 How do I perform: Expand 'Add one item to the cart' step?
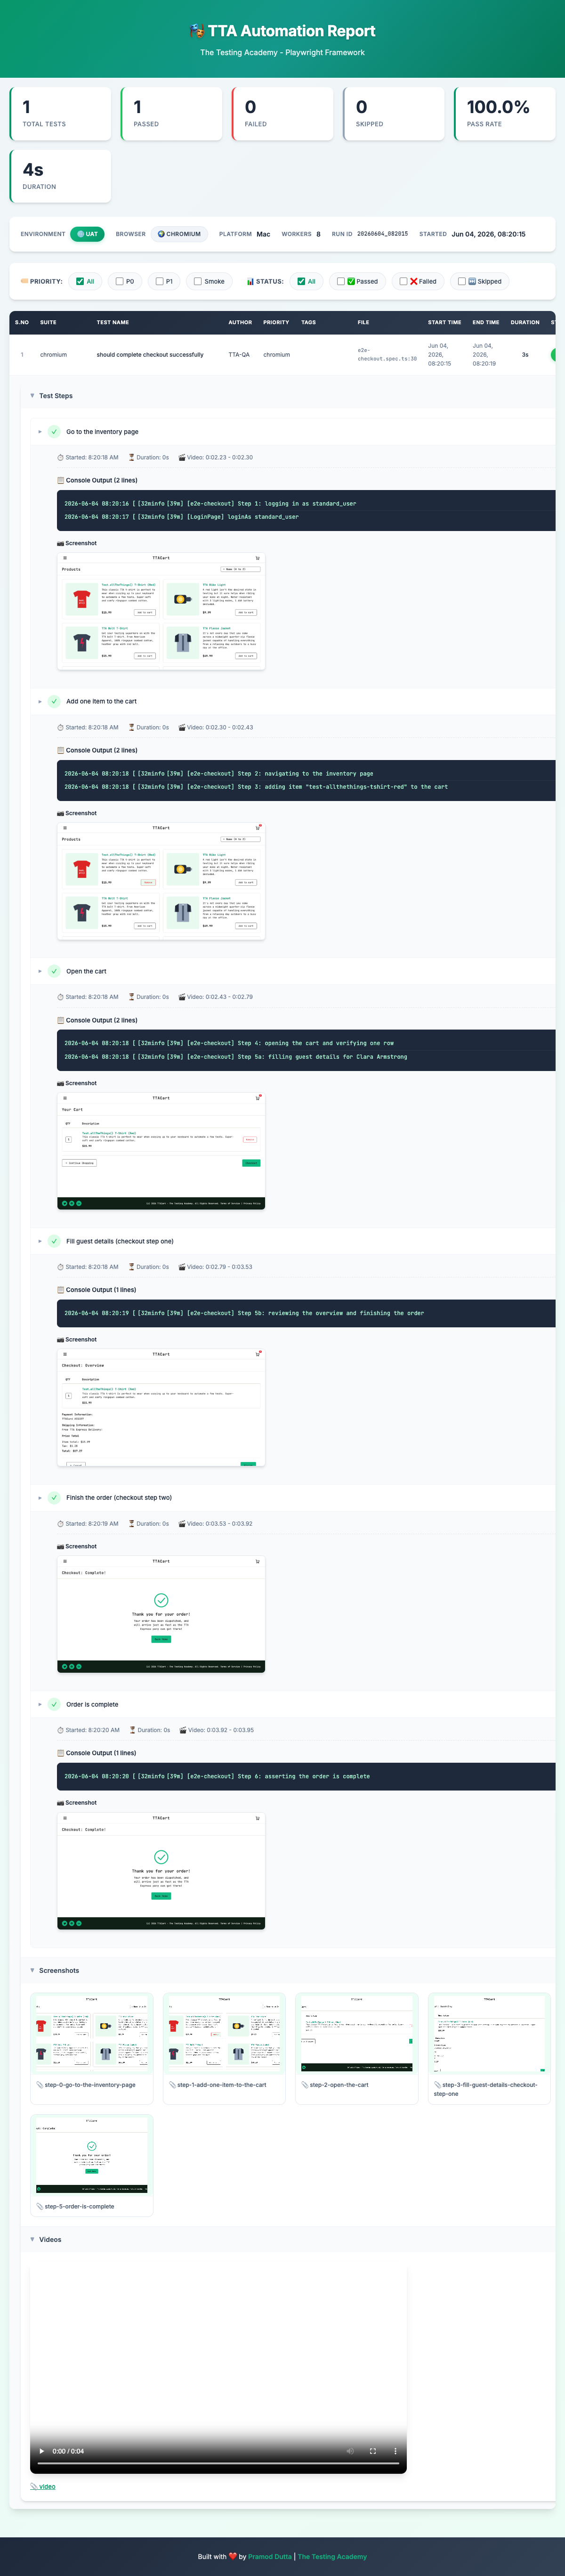tap(40, 701)
